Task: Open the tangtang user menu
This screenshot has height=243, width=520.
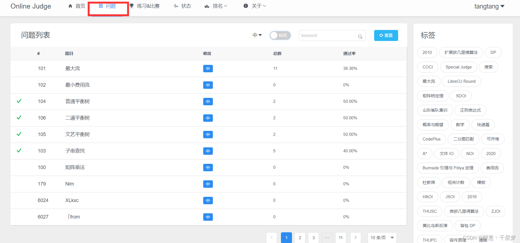Action: 489,6
